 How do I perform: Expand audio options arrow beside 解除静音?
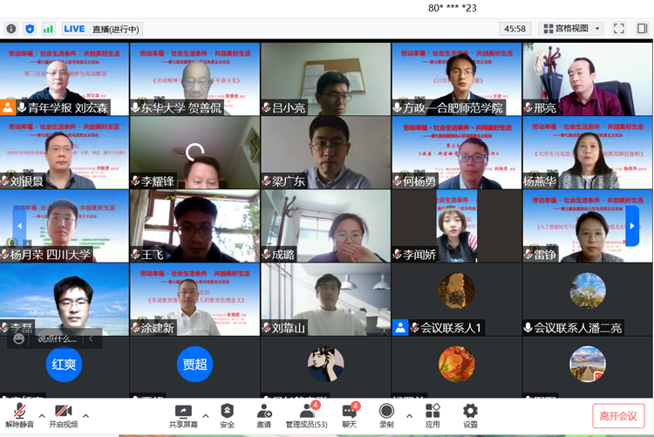(x=41, y=414)
